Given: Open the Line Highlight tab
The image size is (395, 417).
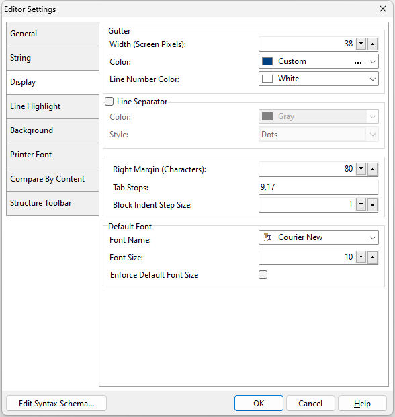Looking at the screenshot, I should pos(52,106).
